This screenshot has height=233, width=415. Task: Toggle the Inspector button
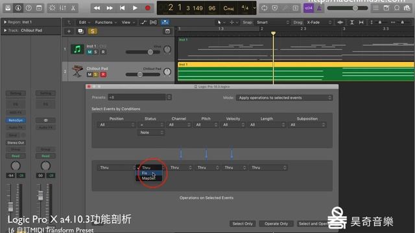(x=18, y=8)
